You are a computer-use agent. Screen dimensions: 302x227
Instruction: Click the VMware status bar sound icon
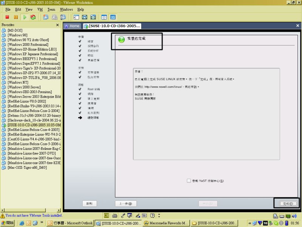click(294, 216)
